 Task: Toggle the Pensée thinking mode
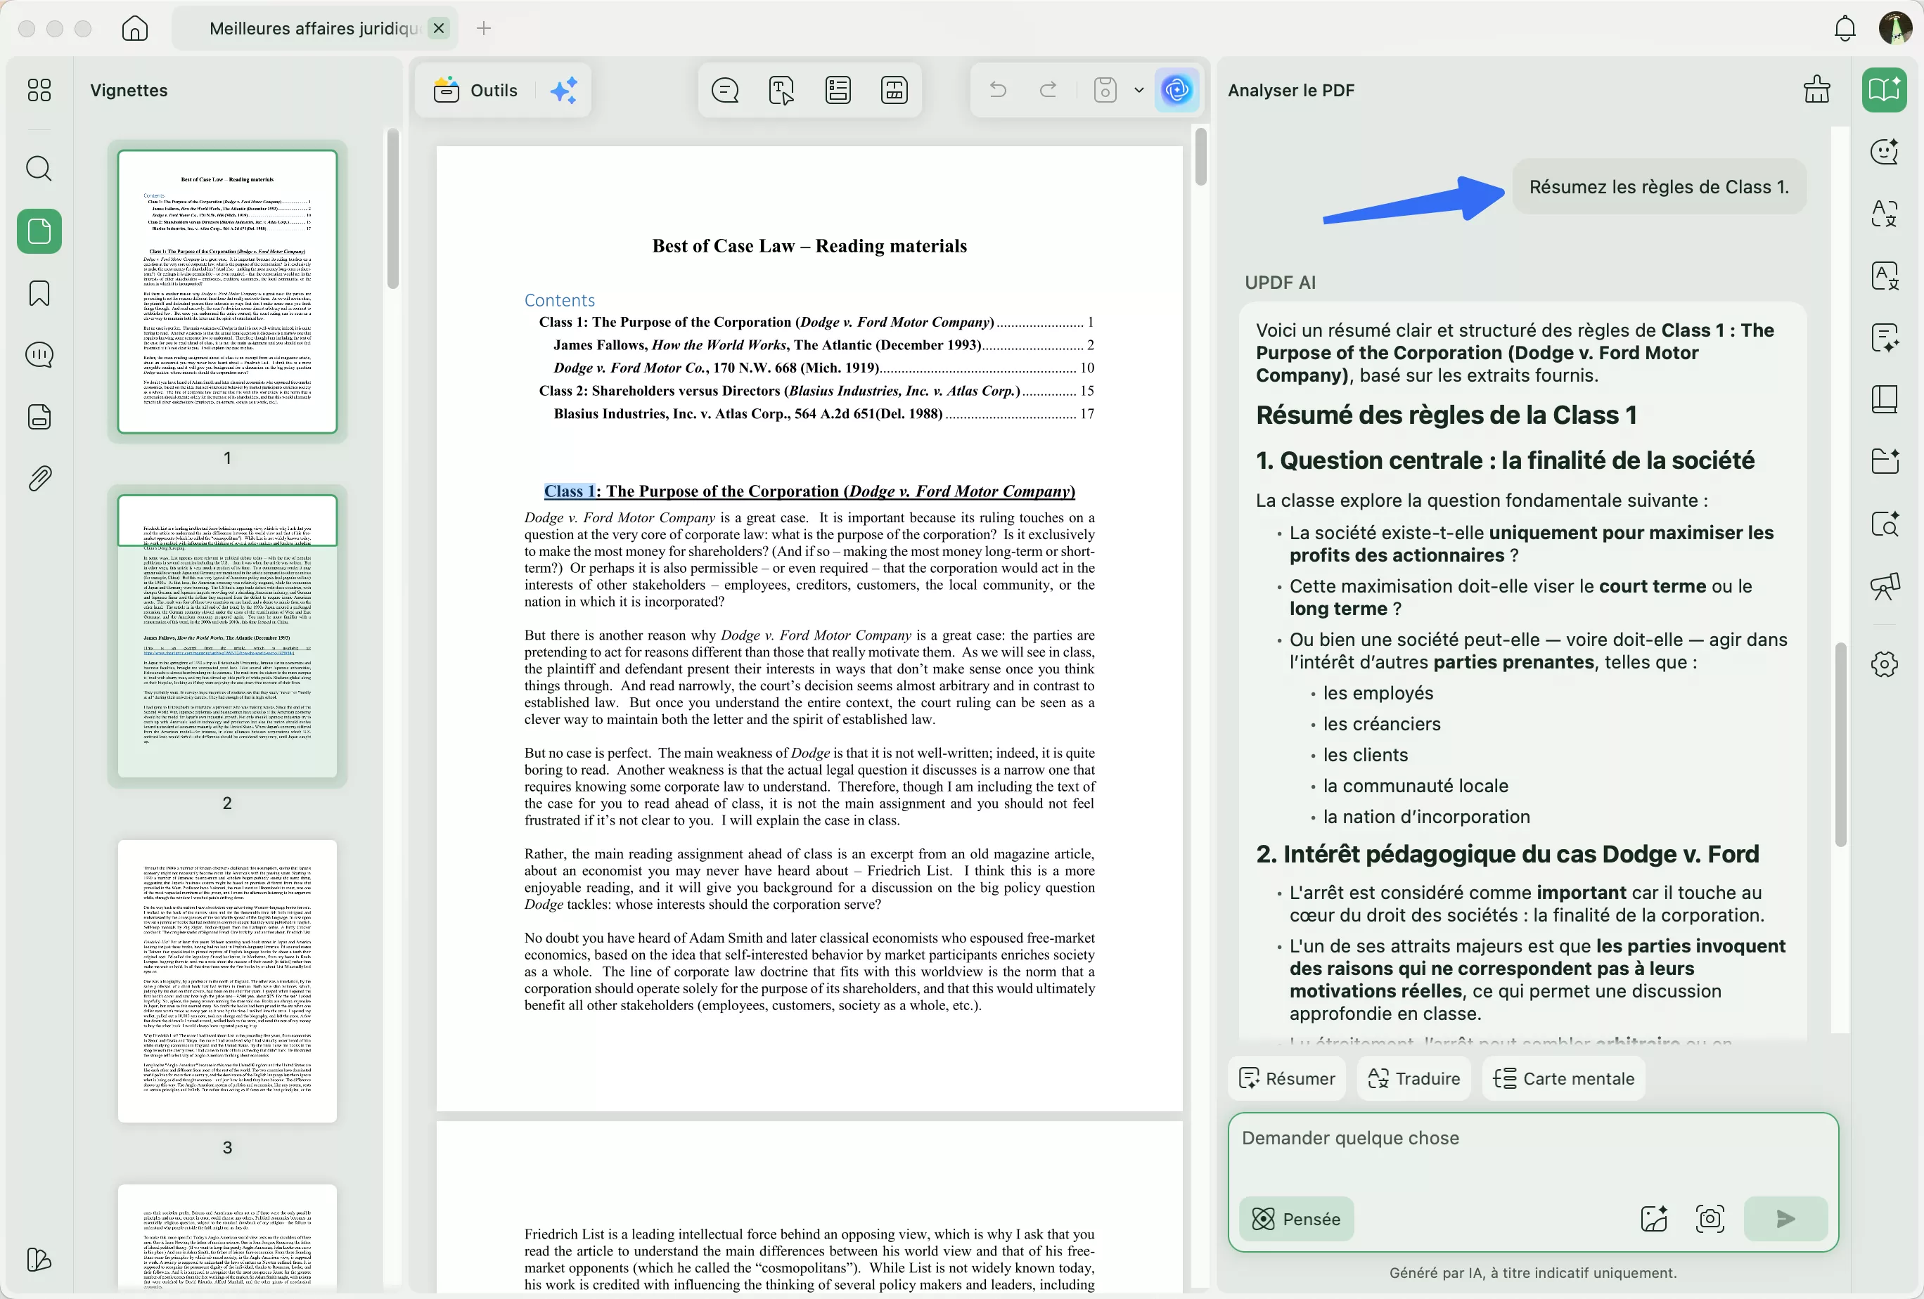1297,1219
